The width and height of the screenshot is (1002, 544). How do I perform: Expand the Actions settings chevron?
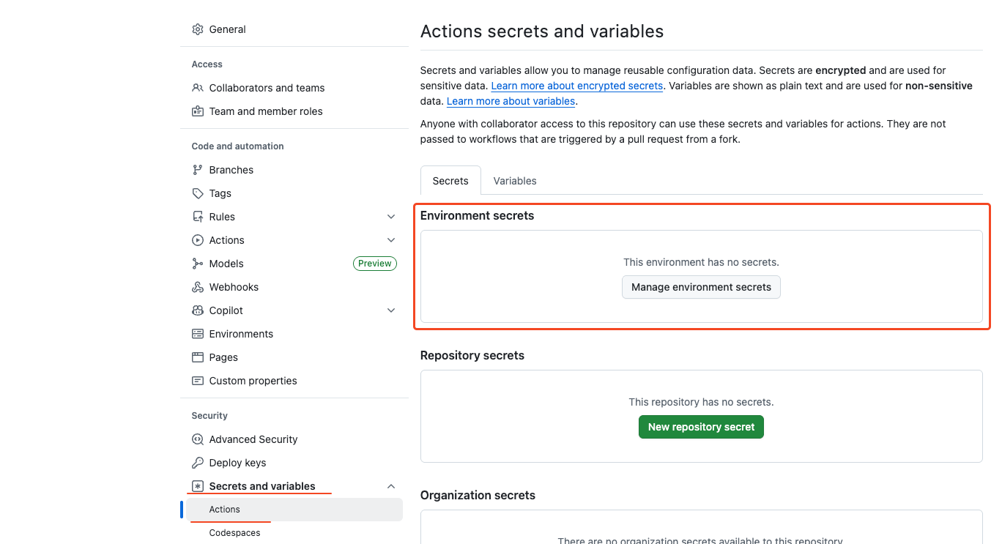391,240
